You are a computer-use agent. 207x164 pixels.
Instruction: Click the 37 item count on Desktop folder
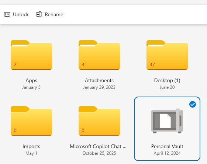(152, 64)
